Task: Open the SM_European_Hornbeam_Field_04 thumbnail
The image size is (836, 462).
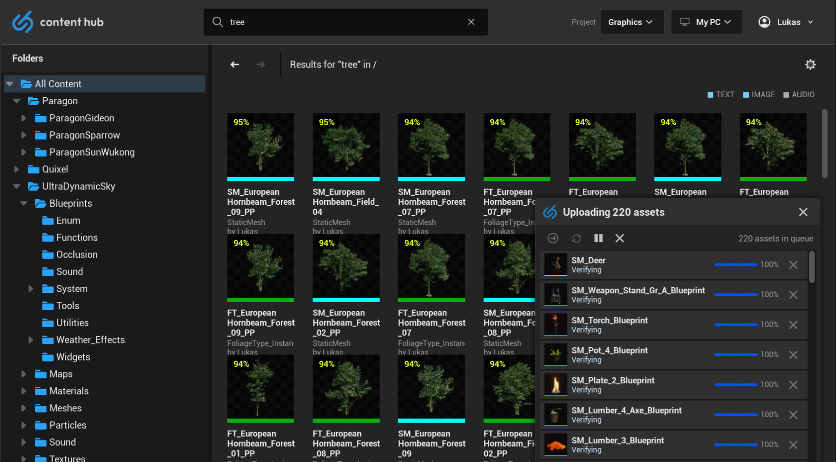Action: coord(346,146)
